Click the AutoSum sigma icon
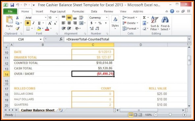The image size is (195, 121). tap(144, 18)
